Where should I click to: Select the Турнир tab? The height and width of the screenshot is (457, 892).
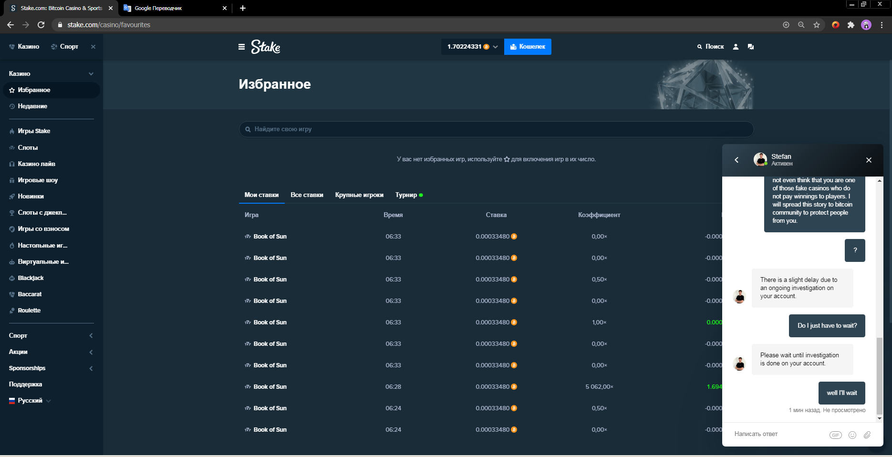[409, 195]
